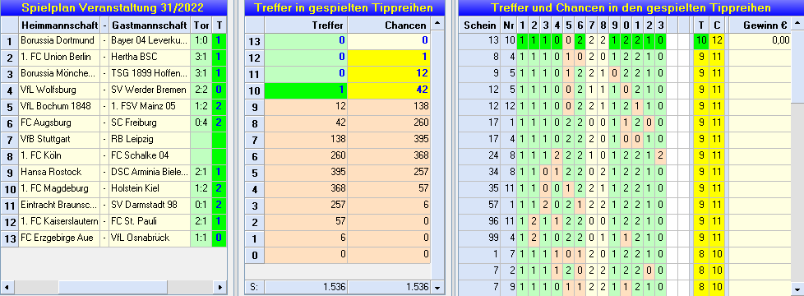The image size is (804, 296).
Task: Select the Gastmannschaft column header
Action: pyautogui.click(x=150, y=25)
